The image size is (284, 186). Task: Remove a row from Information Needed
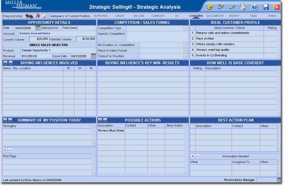[x=198, y=156]
